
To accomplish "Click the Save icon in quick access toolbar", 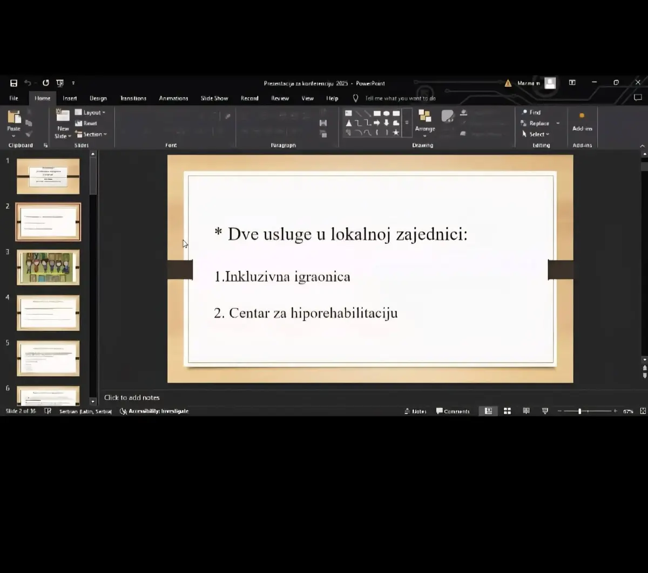I will tap(13, 83).
